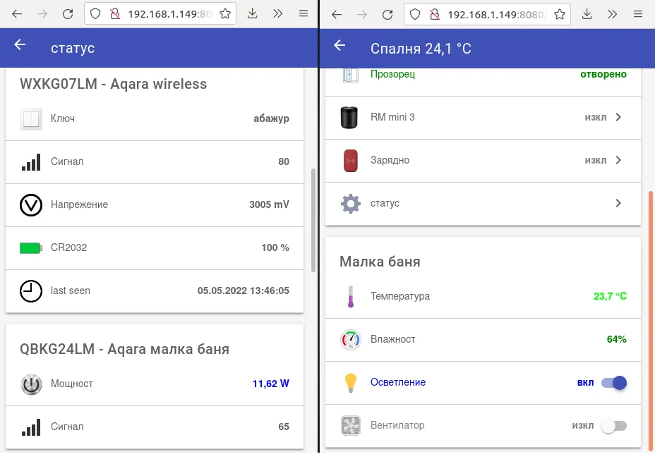Bookmark page with star in left window
The width and height of the screenshot is (655, 459).
pos(225,14)
